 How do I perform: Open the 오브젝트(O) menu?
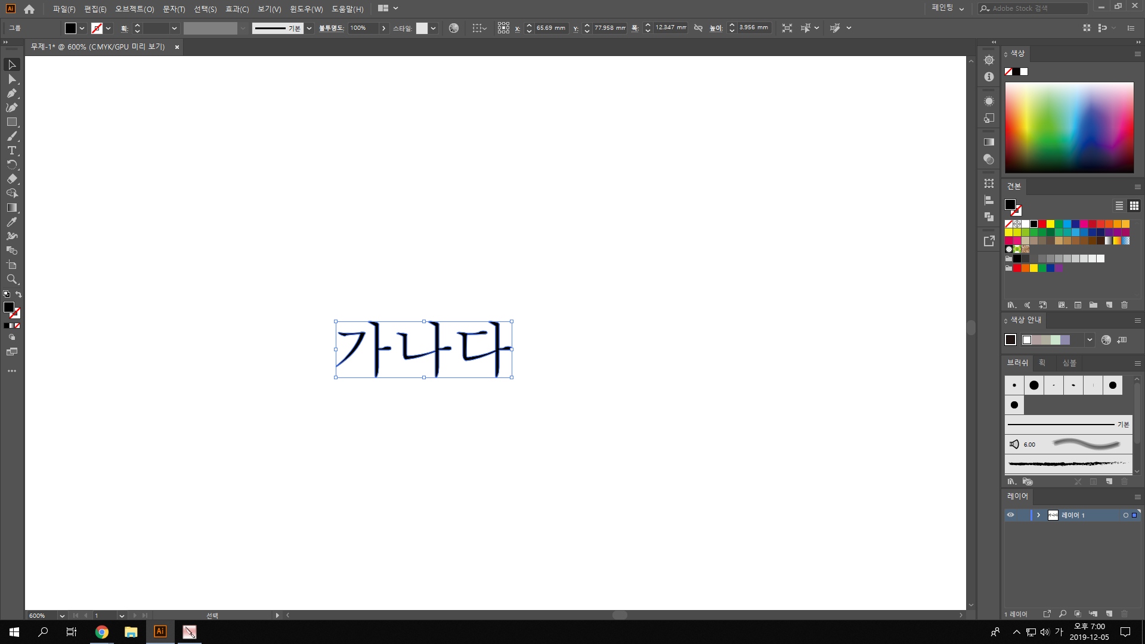(134, 9)
